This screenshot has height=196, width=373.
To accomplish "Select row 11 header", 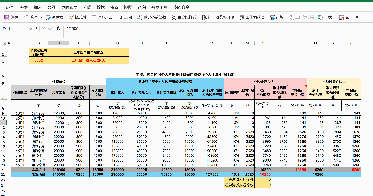I will [3, 123].
